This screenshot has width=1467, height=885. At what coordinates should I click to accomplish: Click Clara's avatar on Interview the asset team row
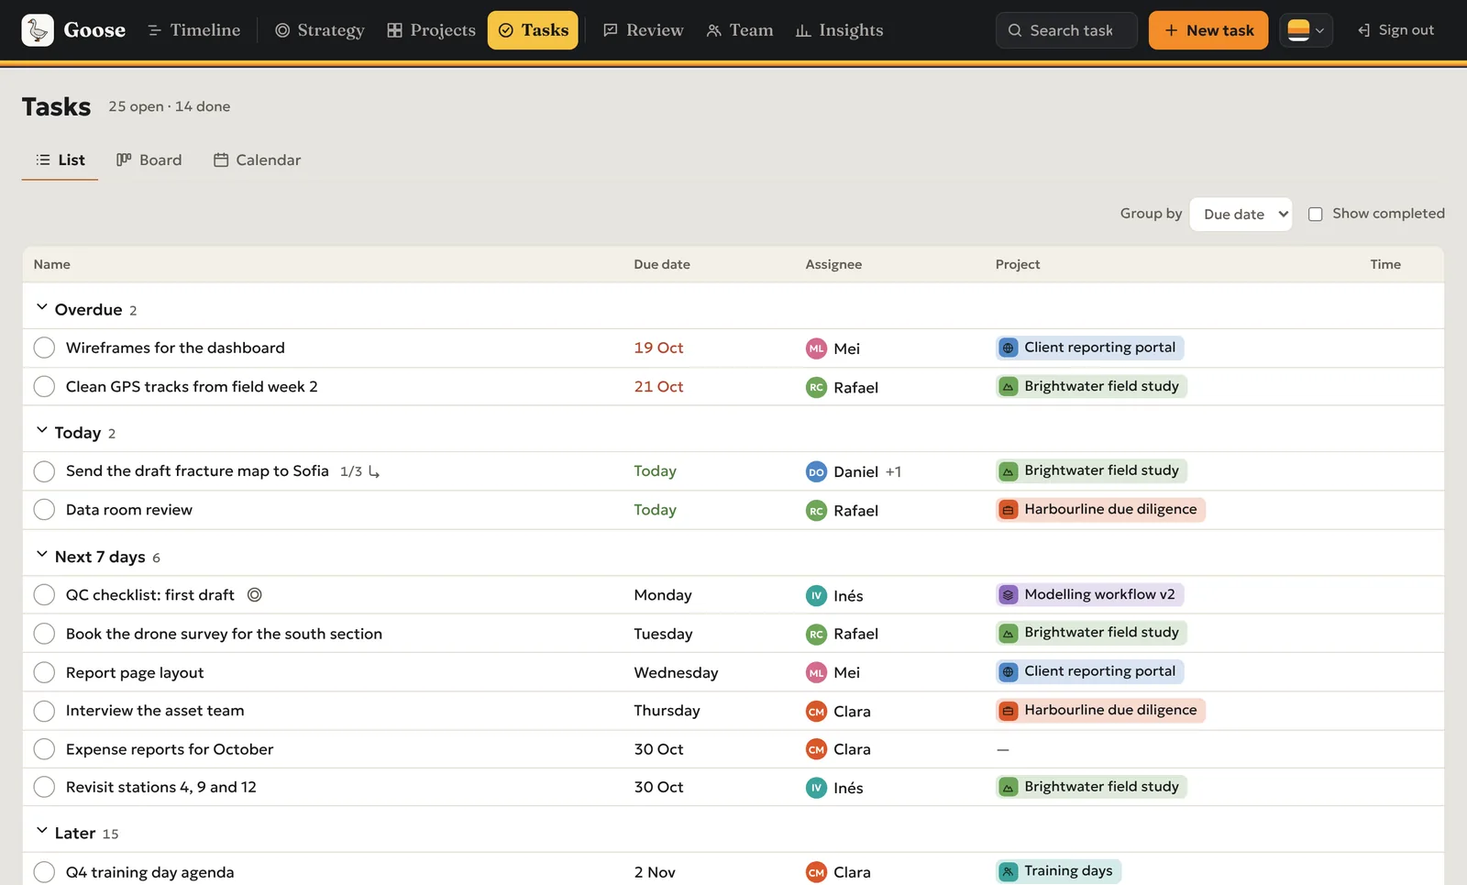[x=816, y=711]
